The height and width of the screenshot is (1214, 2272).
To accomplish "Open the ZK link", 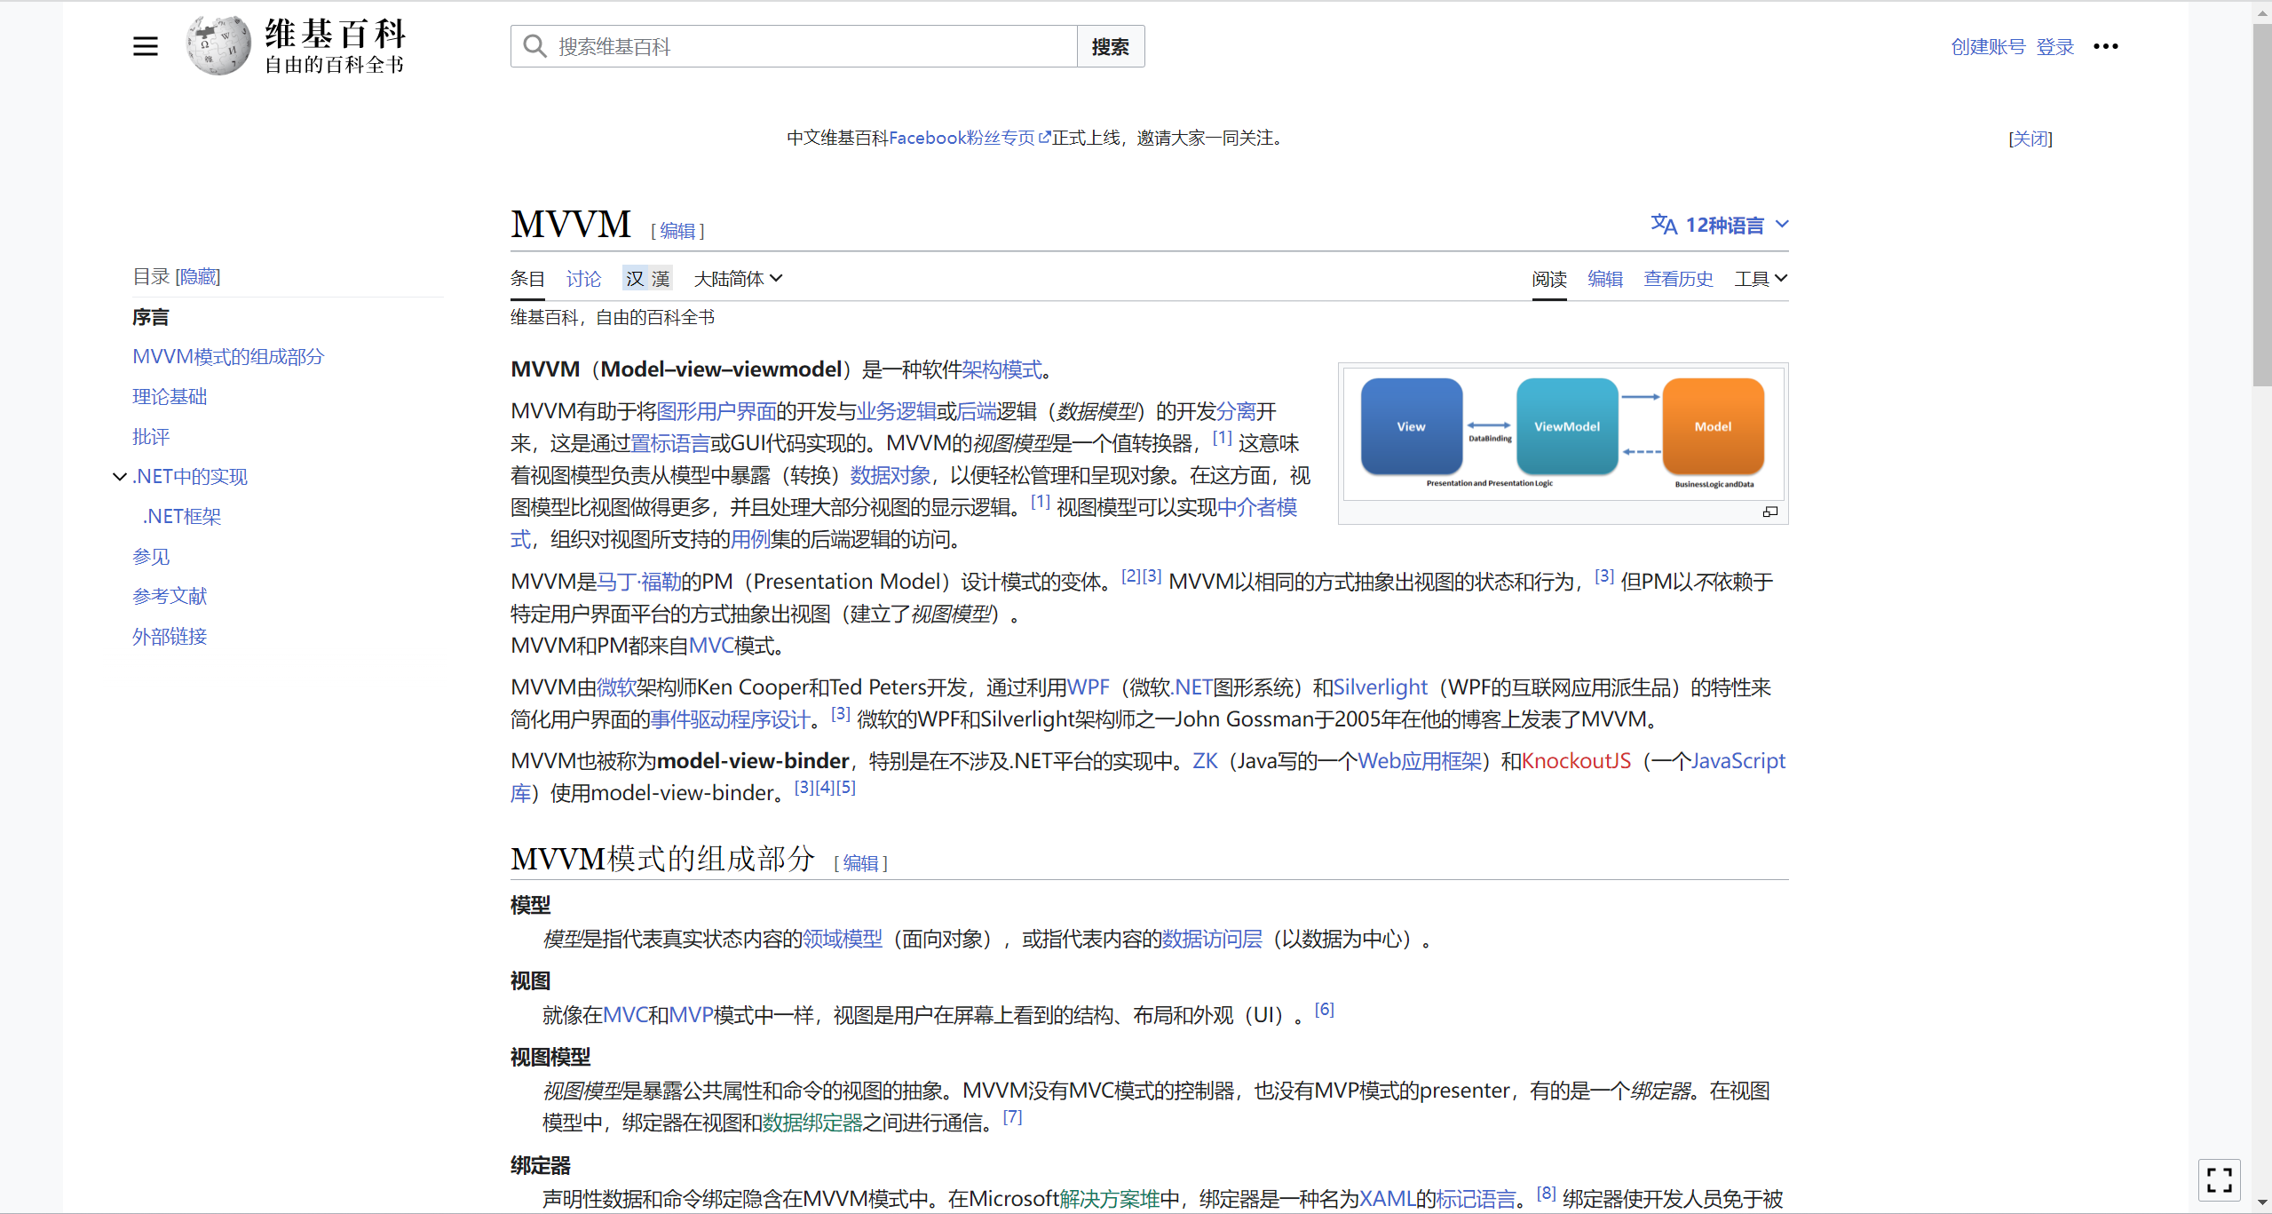I will pyautogui.click(x=1205, y=761).
